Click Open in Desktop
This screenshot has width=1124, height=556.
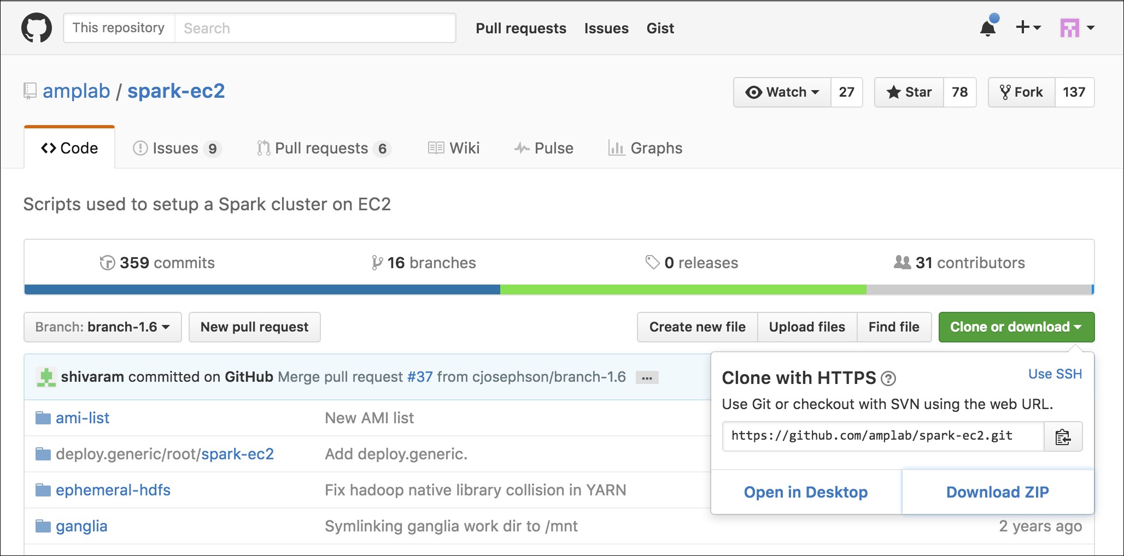point(806,492)
